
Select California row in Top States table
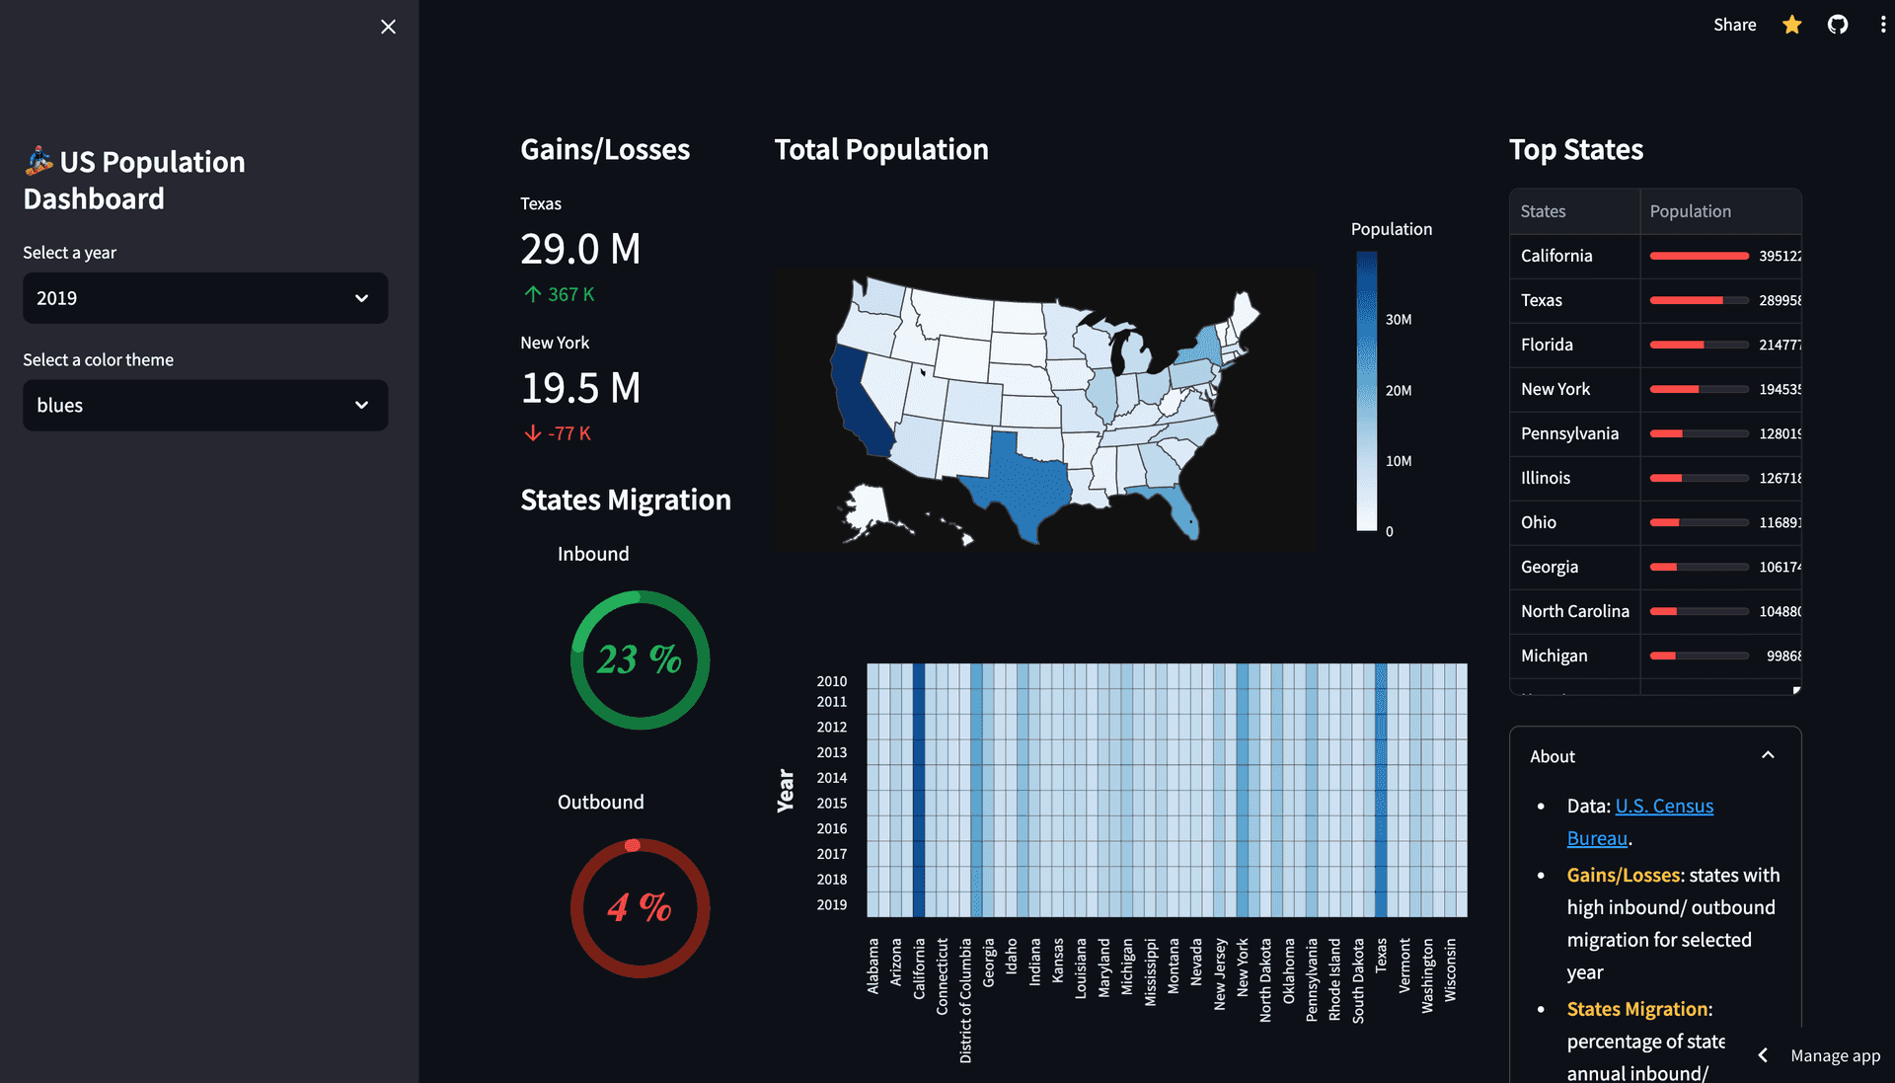[x=1653, y=255]
